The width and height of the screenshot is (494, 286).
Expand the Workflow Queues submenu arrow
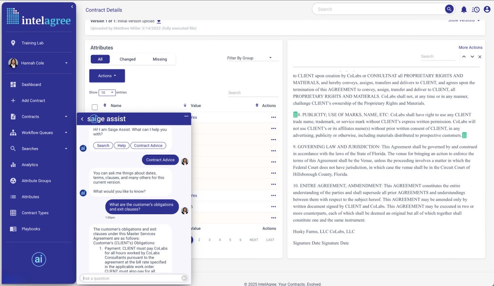click(66, 132)
